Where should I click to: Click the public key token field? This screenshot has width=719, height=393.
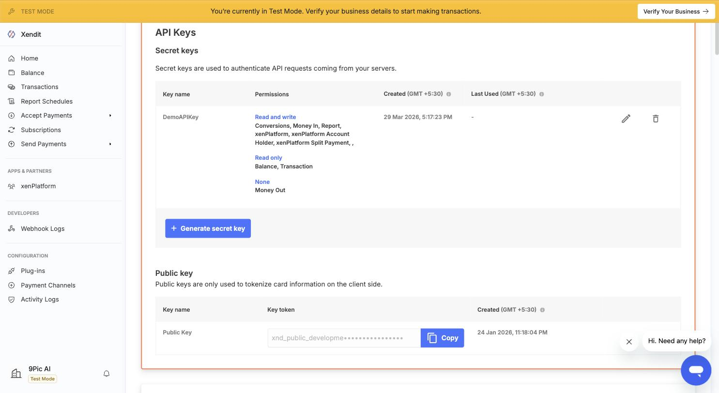coord(344,338)
